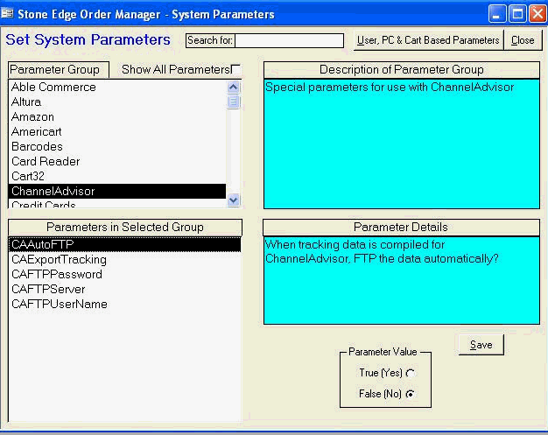Screen dimensions: 548x435
Task: Click the Description of Parameter Group header
Action: tap(402, 69)
